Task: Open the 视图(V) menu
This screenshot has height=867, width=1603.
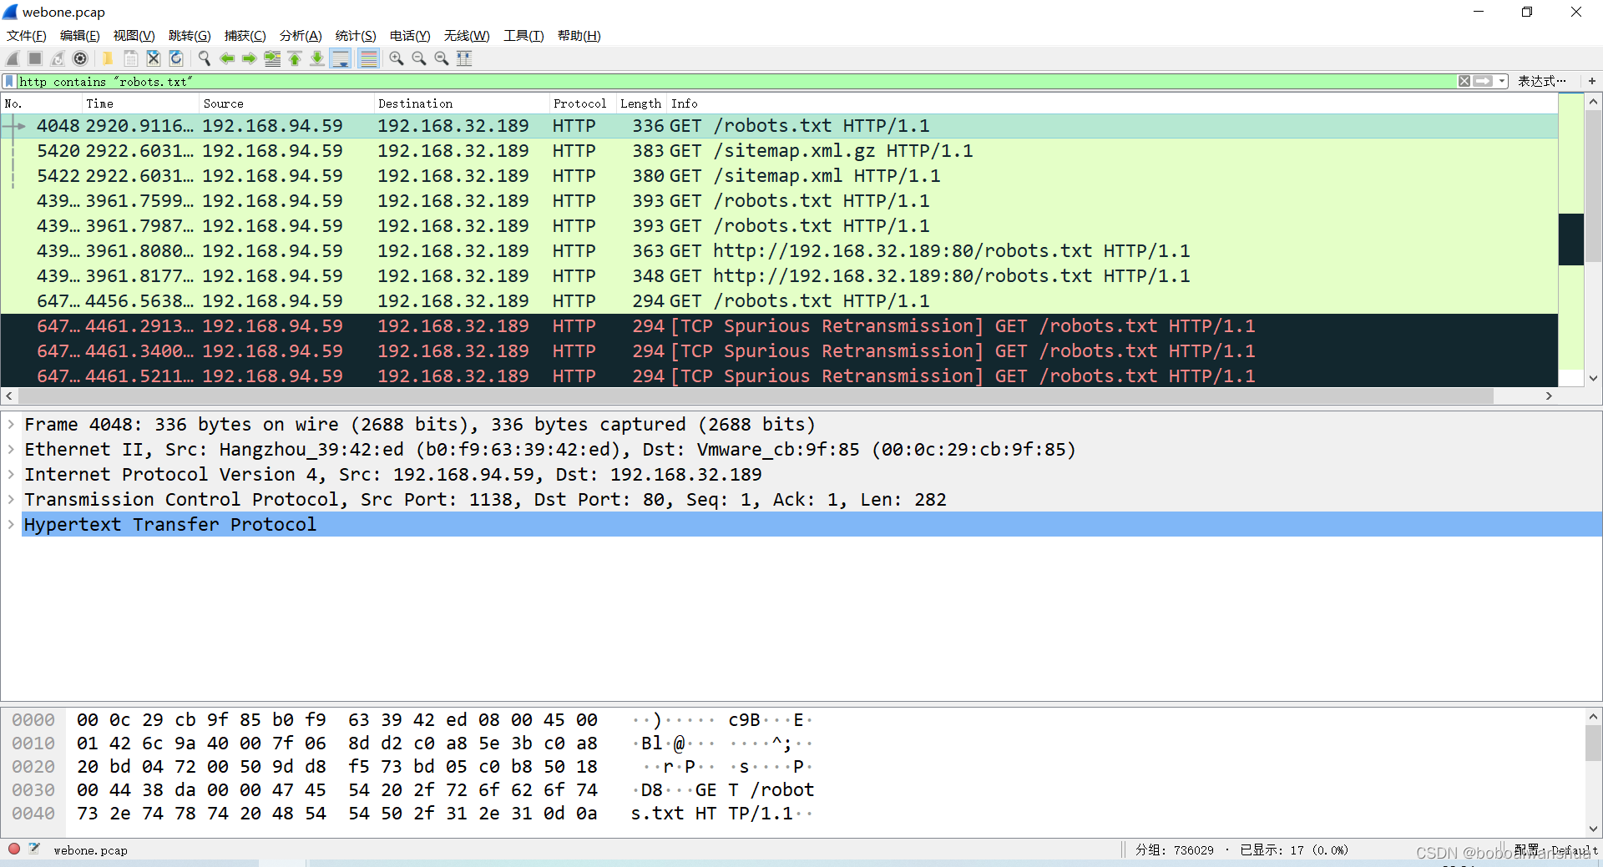Action: (134, 36)
